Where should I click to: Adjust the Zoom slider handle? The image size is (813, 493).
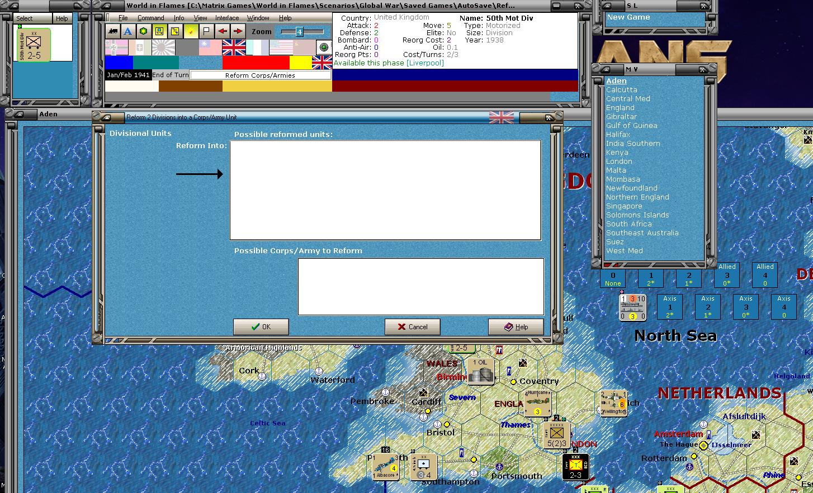(x=299, y=32)
